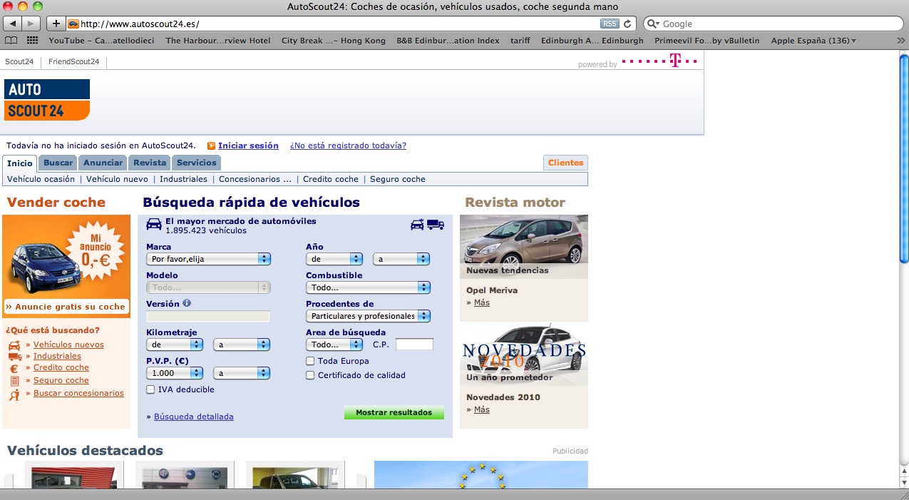909x500 pixels.
Task: Expand the Procedentes de dropdown
Action: point(369,316)
